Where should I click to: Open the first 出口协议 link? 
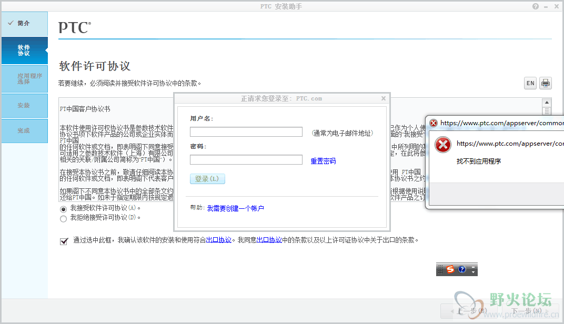click(x=219, y=240)
